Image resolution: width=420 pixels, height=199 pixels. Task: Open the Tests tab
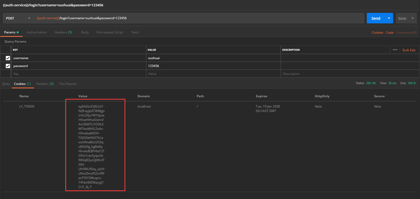pos(135,32)
